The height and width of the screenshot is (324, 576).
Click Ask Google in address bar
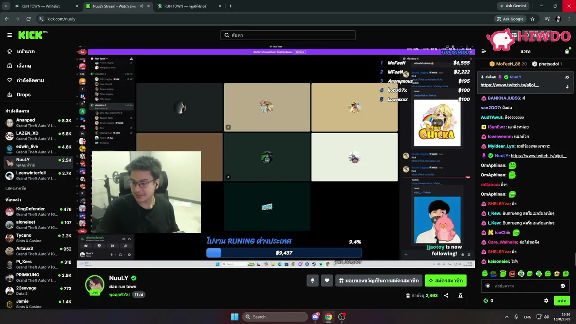pyautogui.click(x=510, y=19)
